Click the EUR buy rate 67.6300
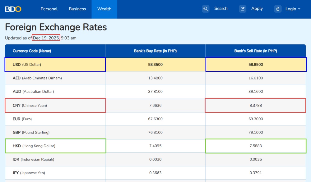Screen dimensions: 311x182 coord(155,119)
